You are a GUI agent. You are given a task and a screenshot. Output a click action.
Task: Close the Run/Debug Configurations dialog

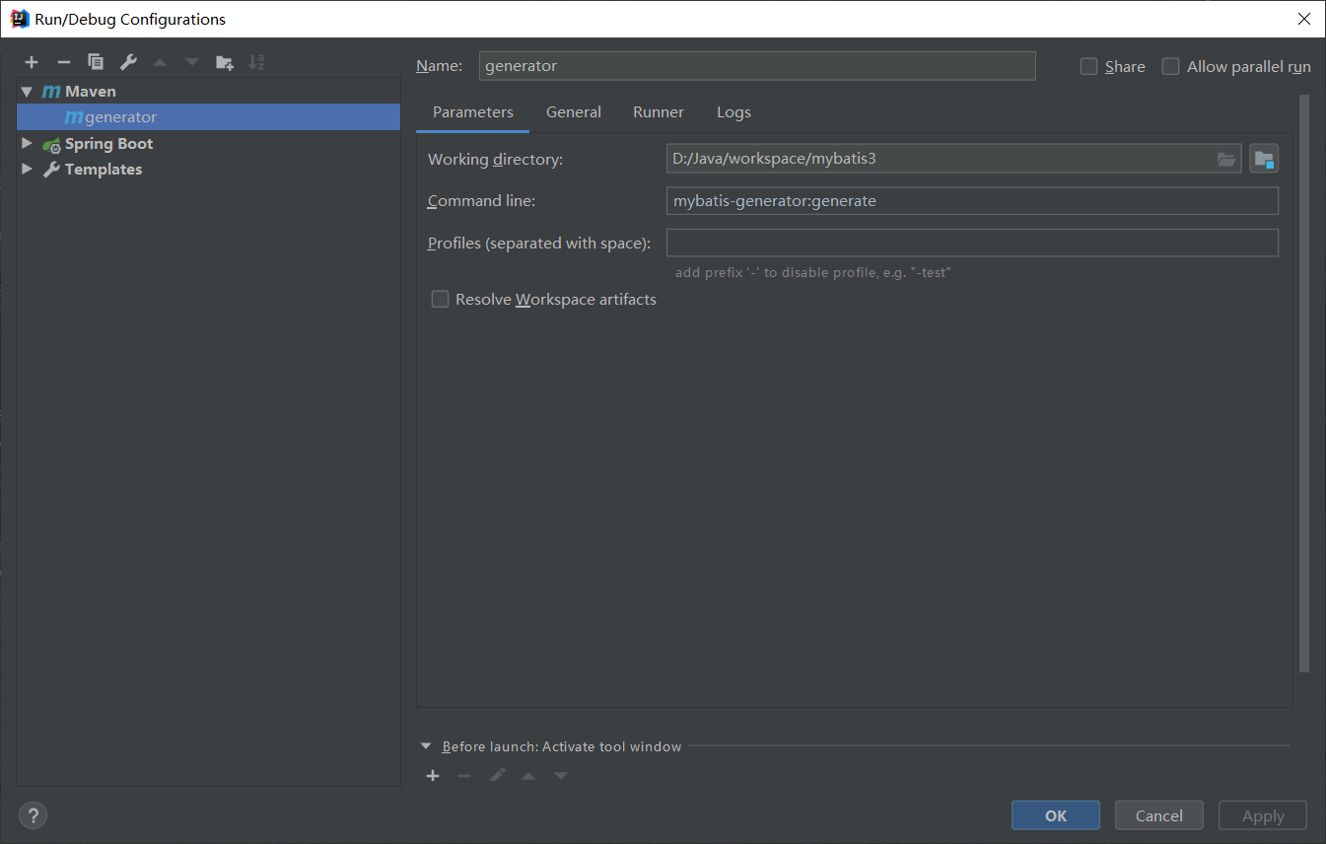point(1303,19)
